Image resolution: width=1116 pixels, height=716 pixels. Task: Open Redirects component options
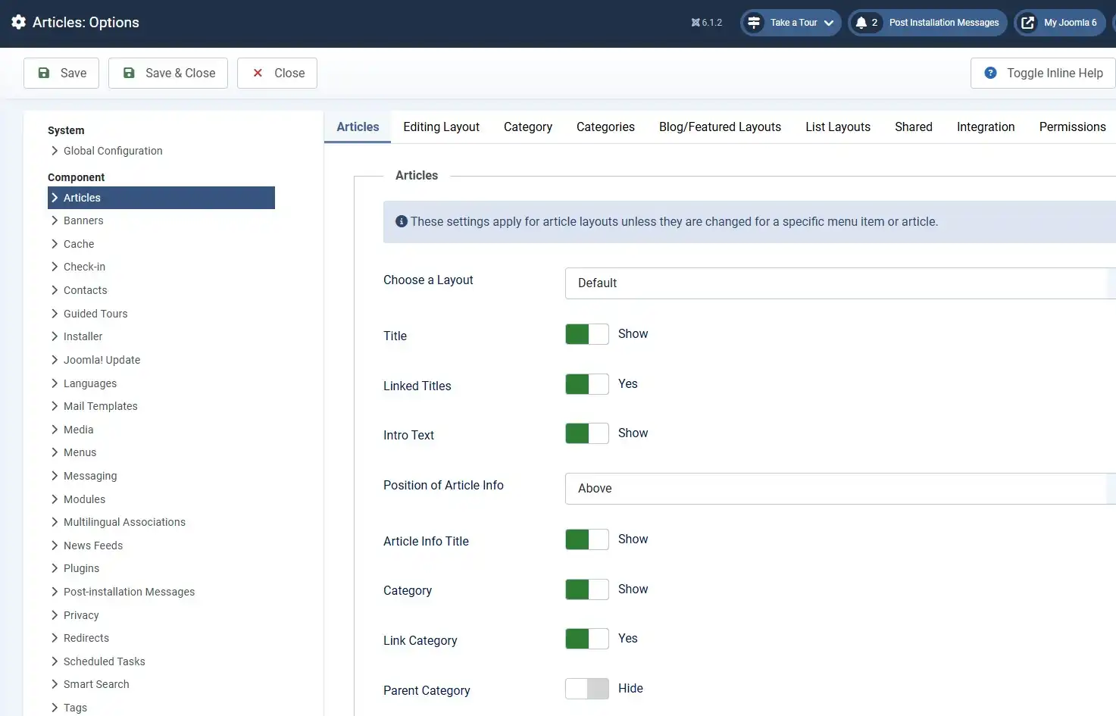86,638
